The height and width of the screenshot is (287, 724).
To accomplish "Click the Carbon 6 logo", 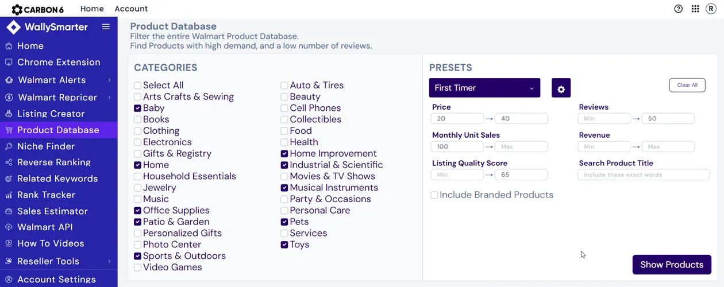I will pyautogui.click(x=38, y=9).
